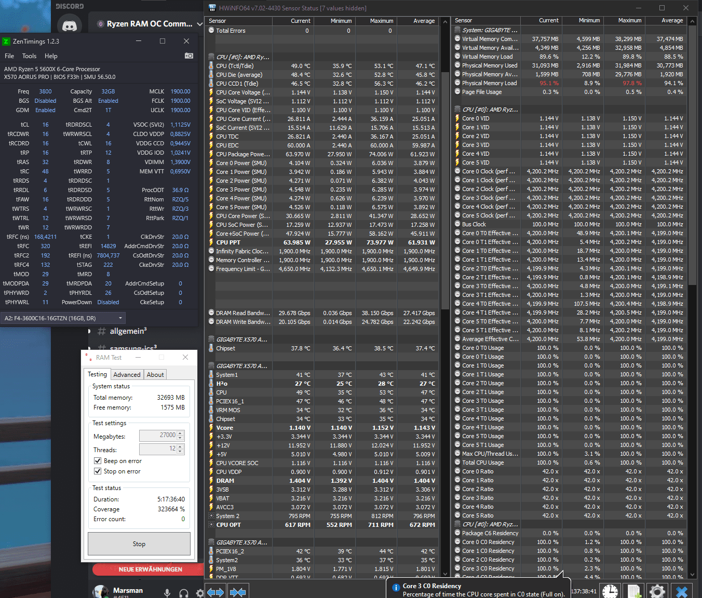Toggle Beep on error checkbox
Image resolution: width=702 pixels, height=598 pixels.
[x=98, y=461]
